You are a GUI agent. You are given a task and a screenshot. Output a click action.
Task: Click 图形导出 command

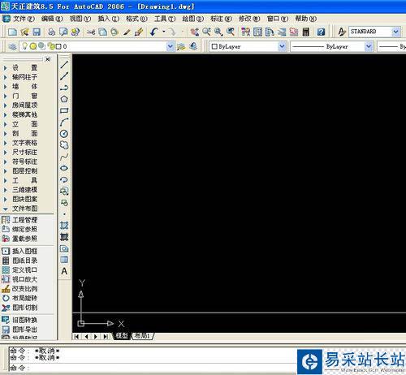click(19, 330)
